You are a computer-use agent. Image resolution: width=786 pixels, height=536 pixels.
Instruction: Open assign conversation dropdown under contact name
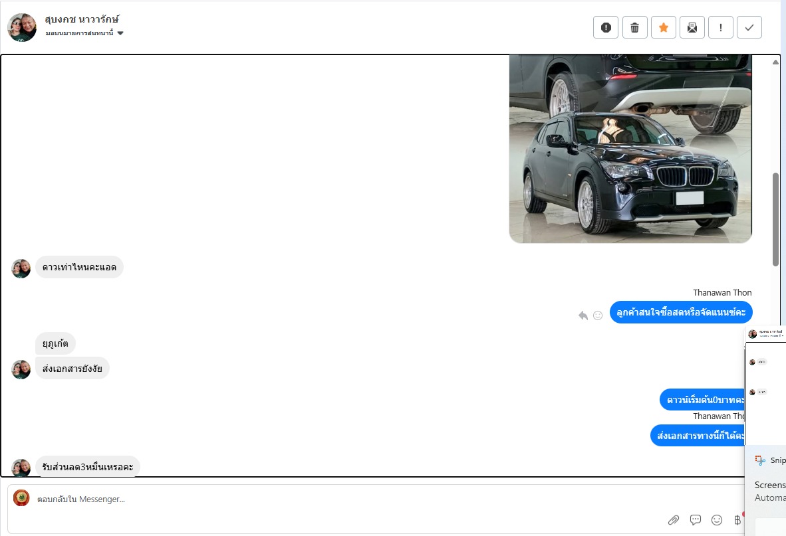84,33
